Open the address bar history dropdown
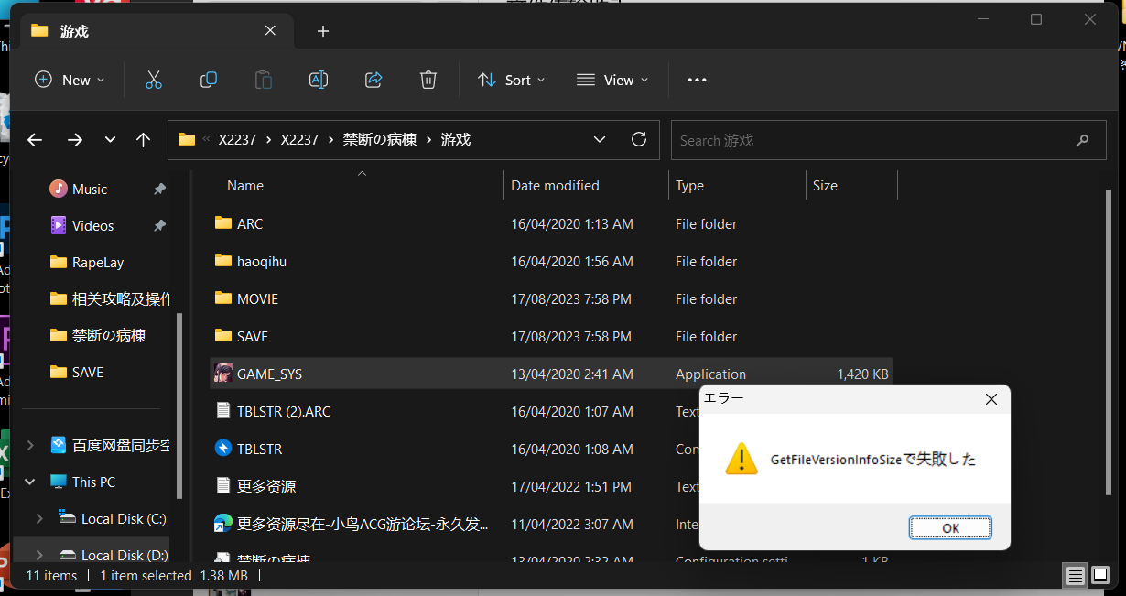This screenshot has width=1126, height=596. (x=600, y=140)
